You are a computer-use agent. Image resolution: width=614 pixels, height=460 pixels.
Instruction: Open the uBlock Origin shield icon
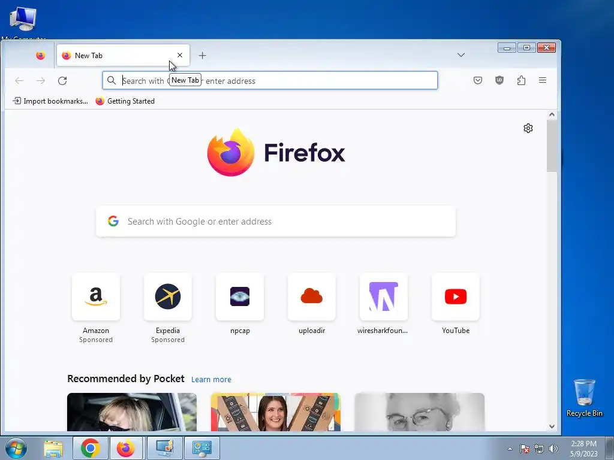tap(499, 81)
